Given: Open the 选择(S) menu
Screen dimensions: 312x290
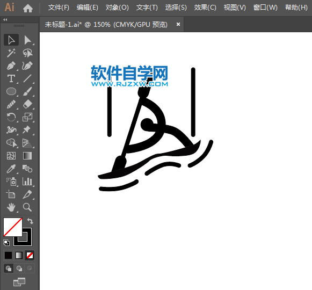Looking at the screenshot, I should [176, 8].
